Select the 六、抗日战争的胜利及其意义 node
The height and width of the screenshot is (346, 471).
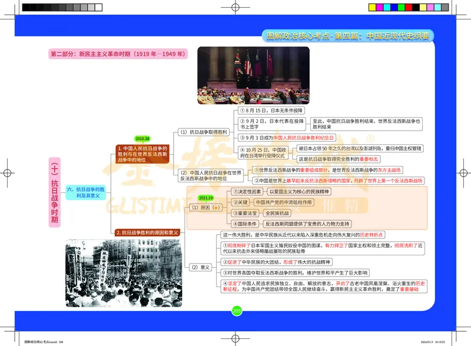pyautogui.click(x=86, y=192)
